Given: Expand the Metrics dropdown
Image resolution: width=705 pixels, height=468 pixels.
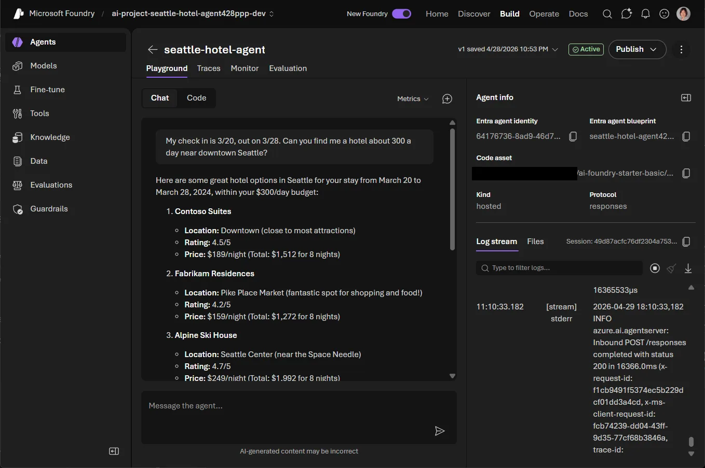Looking at the screenshot, I should pos(413,98).
